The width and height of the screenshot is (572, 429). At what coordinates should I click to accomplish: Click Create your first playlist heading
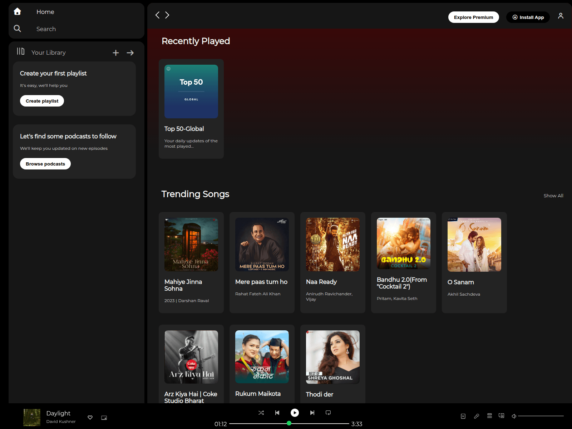53,73
